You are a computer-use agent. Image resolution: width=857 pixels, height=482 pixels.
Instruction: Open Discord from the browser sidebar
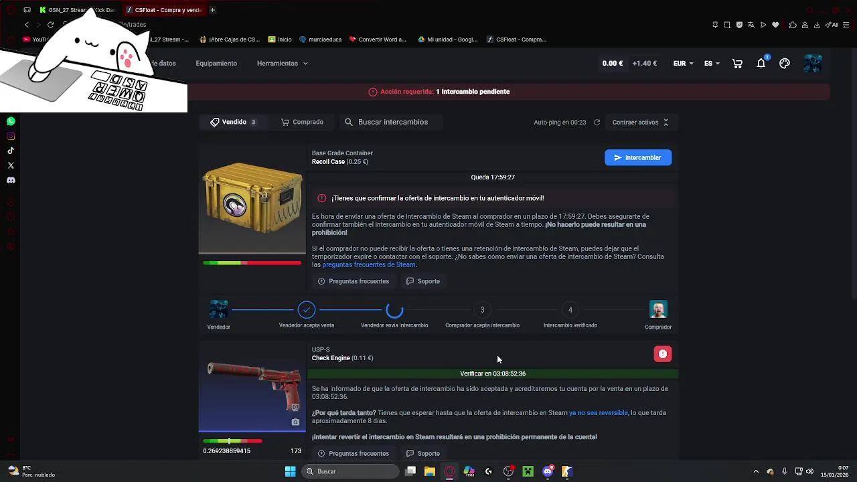pyautogui.click(x=11, y=180)
